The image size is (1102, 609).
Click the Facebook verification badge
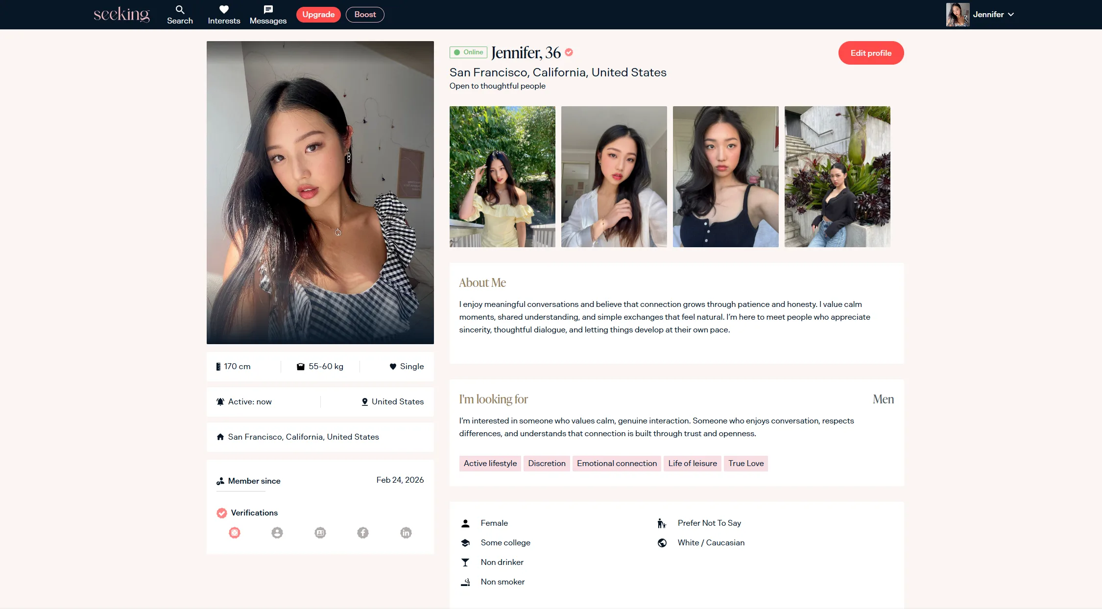(x=363, y=533)
